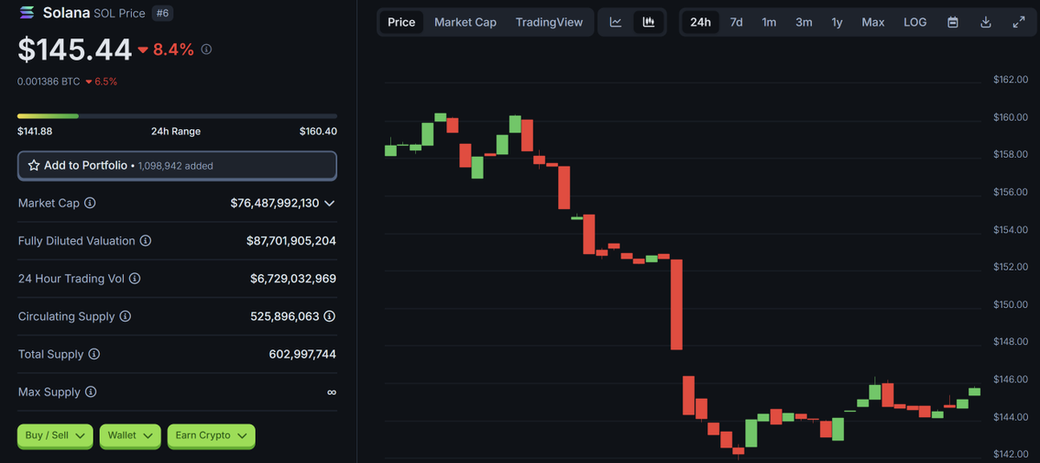This screenshot has width=1040, height=463.
Task: Click Add to Portfolio button
Action: point(177,165)
